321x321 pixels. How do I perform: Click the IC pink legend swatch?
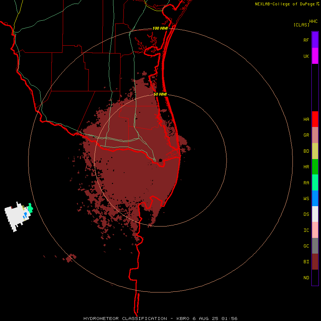[315, 230]
